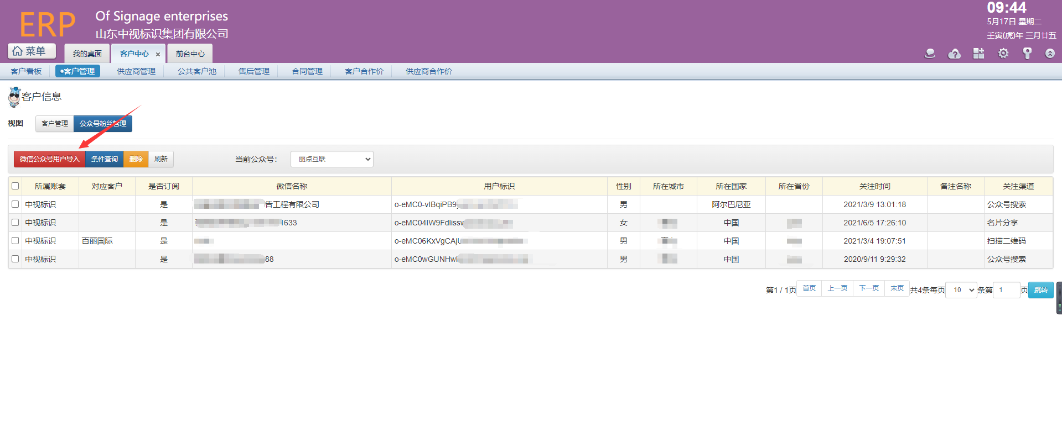Screen dimensions: 1062x427
Task: Go to 末页 last page
Action: pos(897,288)
